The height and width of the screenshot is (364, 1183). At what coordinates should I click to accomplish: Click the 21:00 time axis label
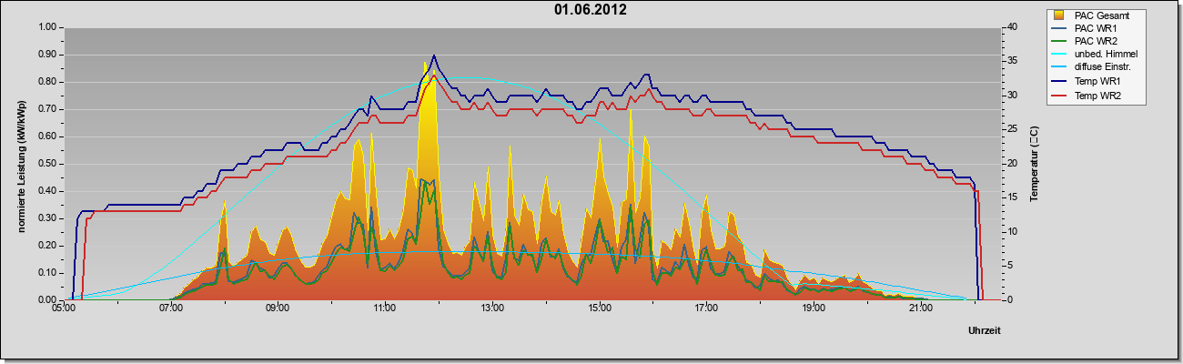click(x=921, y=309)
